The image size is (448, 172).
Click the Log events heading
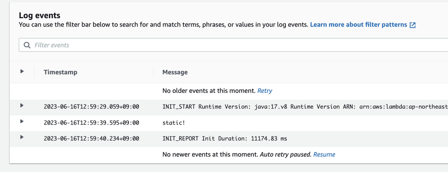pyautogui.click(x=40, y=15)
